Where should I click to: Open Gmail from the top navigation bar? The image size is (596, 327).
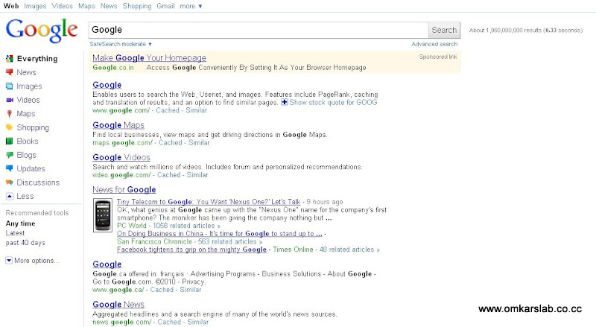tap(165, 6)
